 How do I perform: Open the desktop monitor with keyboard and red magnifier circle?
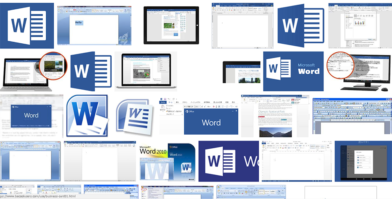tap(359, 71)
